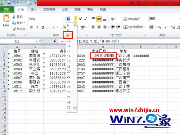180x135 pixels.
Task: Click the Fill Color paint bucket
Action: pos(64,27)
